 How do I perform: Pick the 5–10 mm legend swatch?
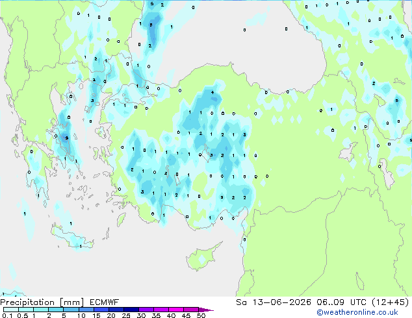click(71, 310)
